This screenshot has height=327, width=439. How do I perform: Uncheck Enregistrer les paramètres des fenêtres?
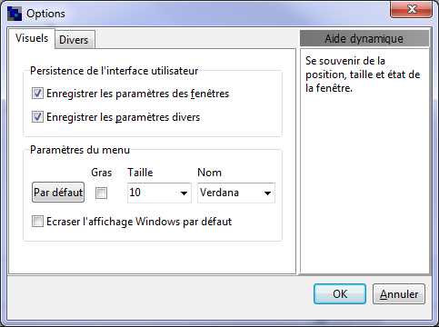37,94
